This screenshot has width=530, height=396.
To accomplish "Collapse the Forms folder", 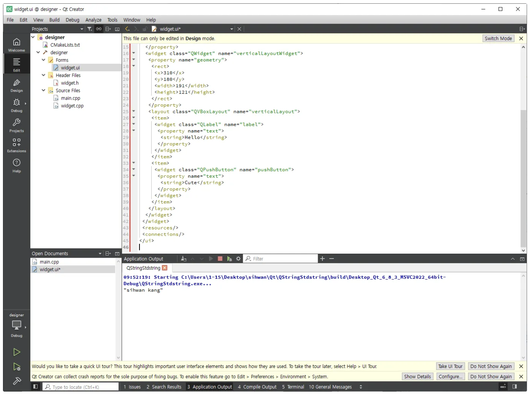I will (x=44, y=60).
